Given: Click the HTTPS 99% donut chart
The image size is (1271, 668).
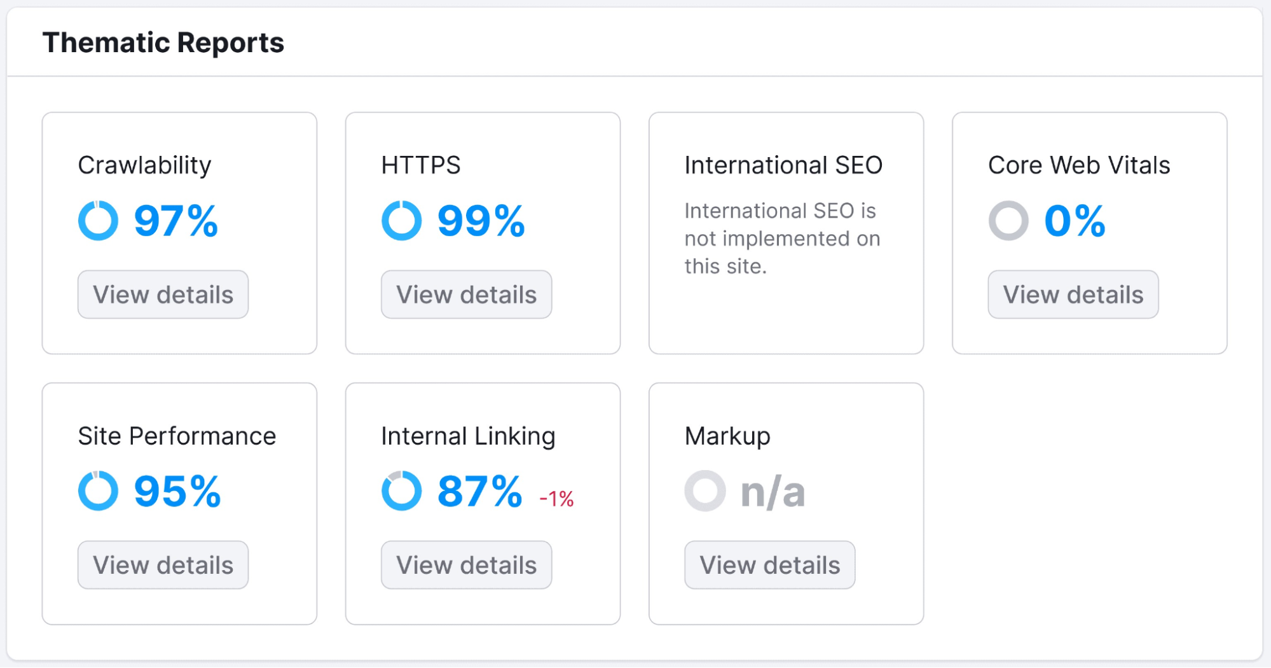Looking at the screenshot, I should 401,221.
